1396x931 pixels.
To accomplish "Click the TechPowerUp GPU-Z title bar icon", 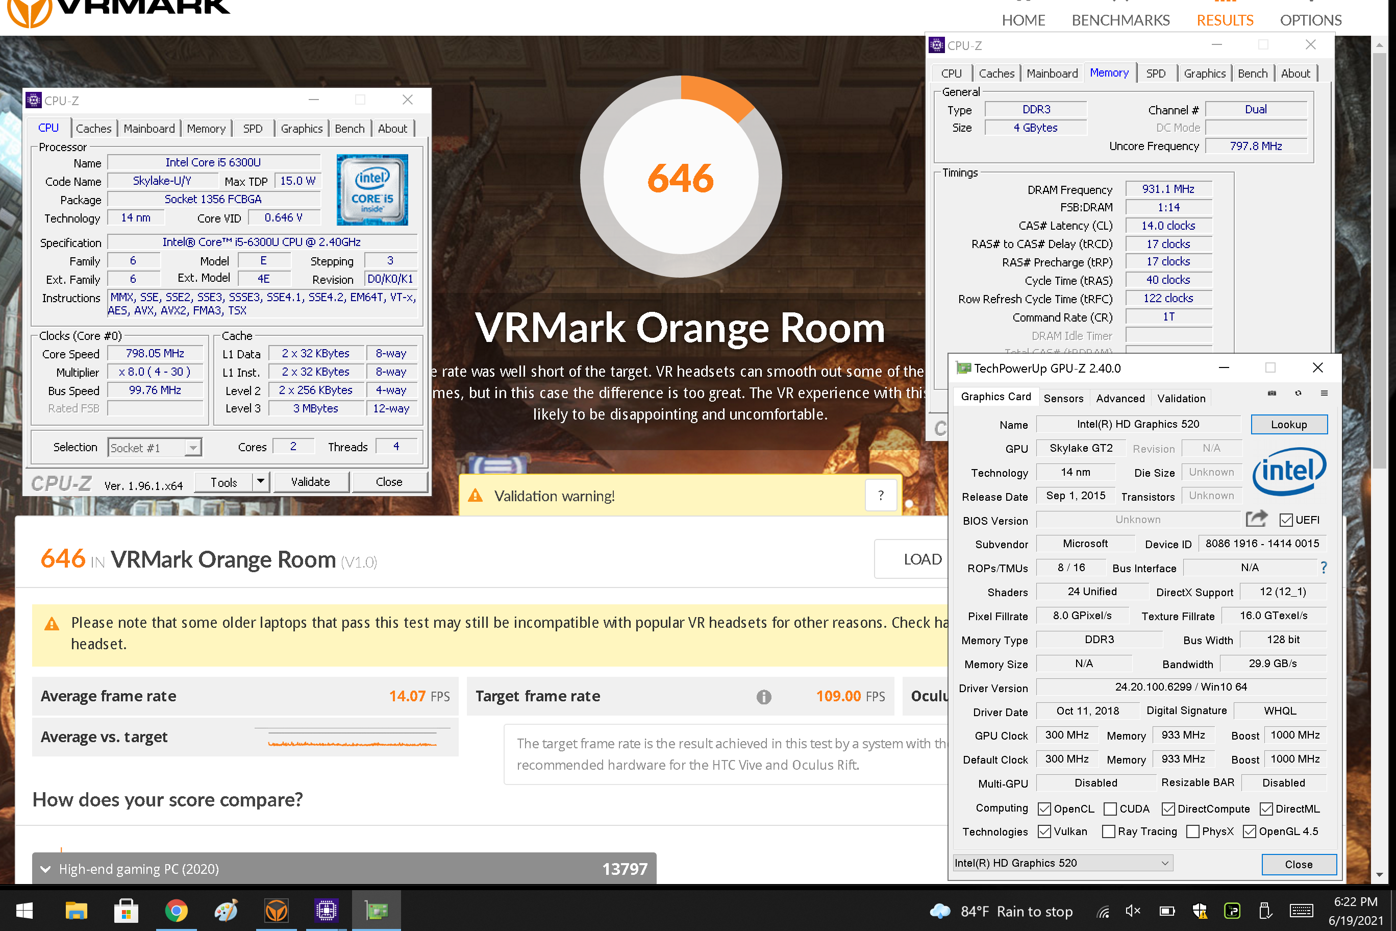I will pyautogui.click(x=963, y=368).
